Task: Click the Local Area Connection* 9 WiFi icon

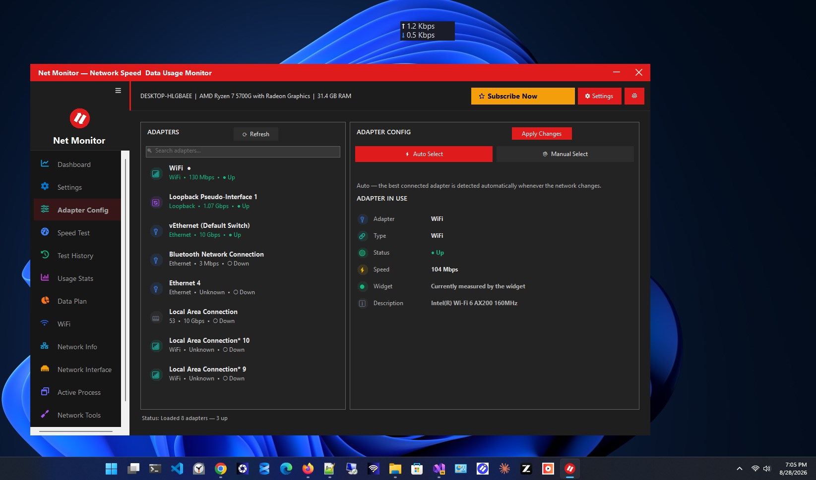Action: pyautogui.click(x=156, y=375)
